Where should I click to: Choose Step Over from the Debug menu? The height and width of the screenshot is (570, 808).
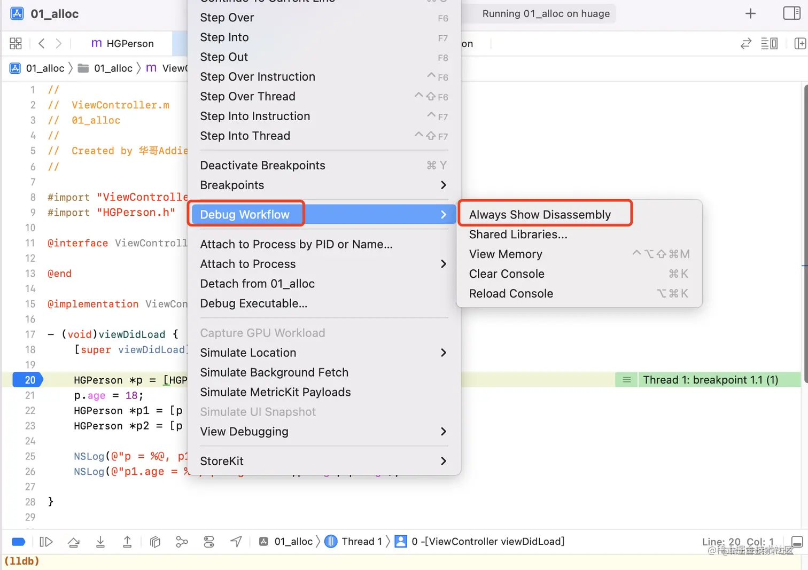324,18
